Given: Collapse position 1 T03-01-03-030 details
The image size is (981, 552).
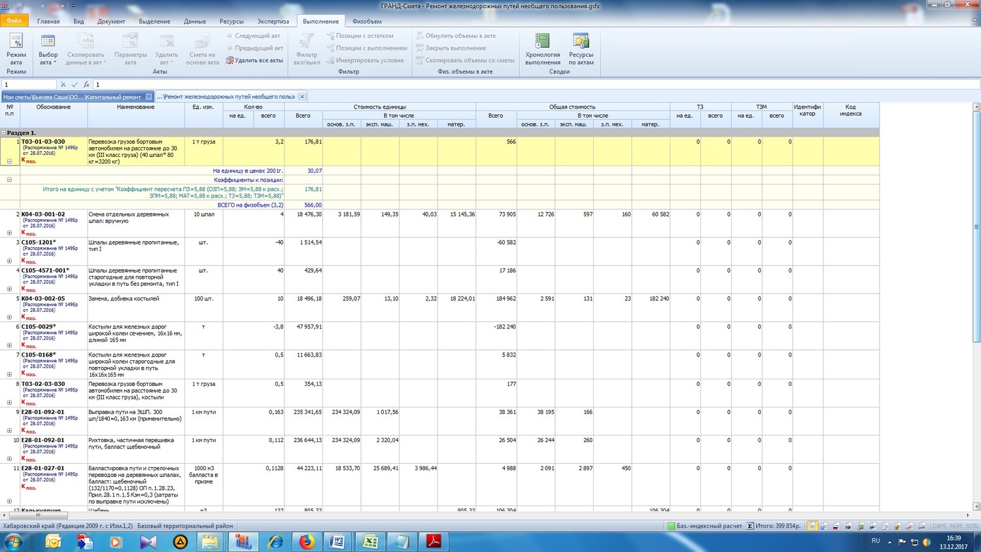Looking at the screenshot, I should click(x=9, y=161).
